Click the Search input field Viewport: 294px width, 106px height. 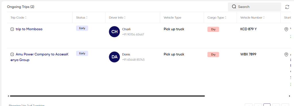[x=254, y=7]
